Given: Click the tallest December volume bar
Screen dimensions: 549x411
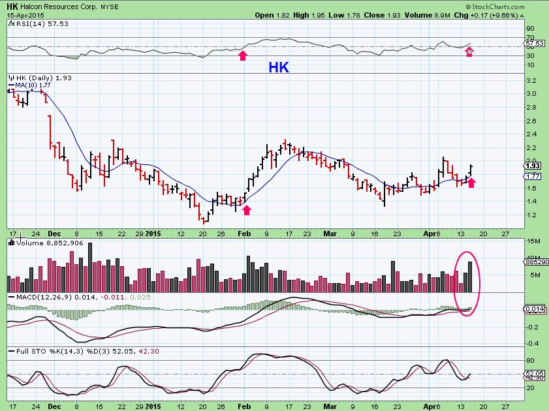Looking at the screenshot, I should click(90, 267).
